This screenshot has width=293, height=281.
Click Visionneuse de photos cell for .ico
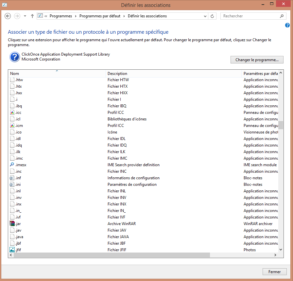[261, 132]
